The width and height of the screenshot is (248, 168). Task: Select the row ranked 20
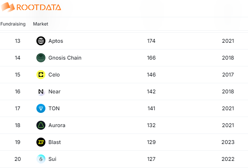[x=124, y=159]
